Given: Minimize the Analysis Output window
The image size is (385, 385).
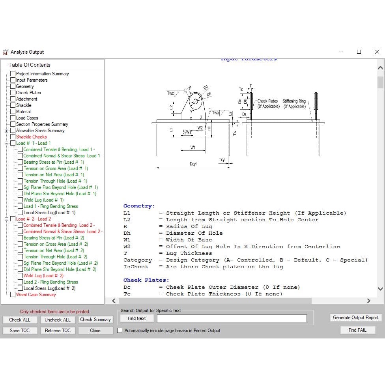Looking at the screenshot, I should [341, 52].
